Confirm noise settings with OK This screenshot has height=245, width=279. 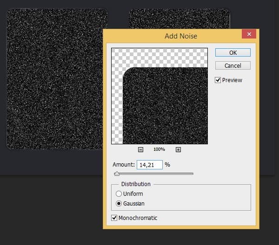pos(233,53)
